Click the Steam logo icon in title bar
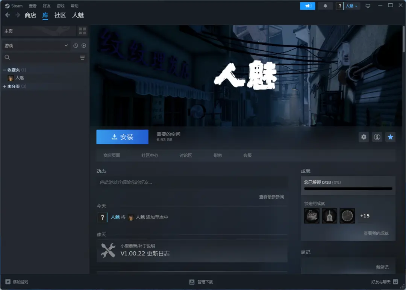Image resolution: width=406 pixels, height=290 pixels. coord(7,6)
